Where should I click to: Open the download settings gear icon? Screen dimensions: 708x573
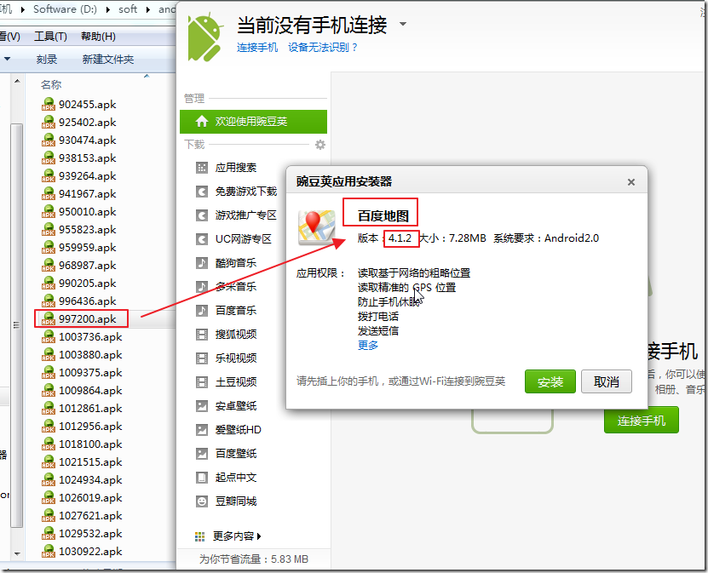pyautogui.click(x=320, y=145)
